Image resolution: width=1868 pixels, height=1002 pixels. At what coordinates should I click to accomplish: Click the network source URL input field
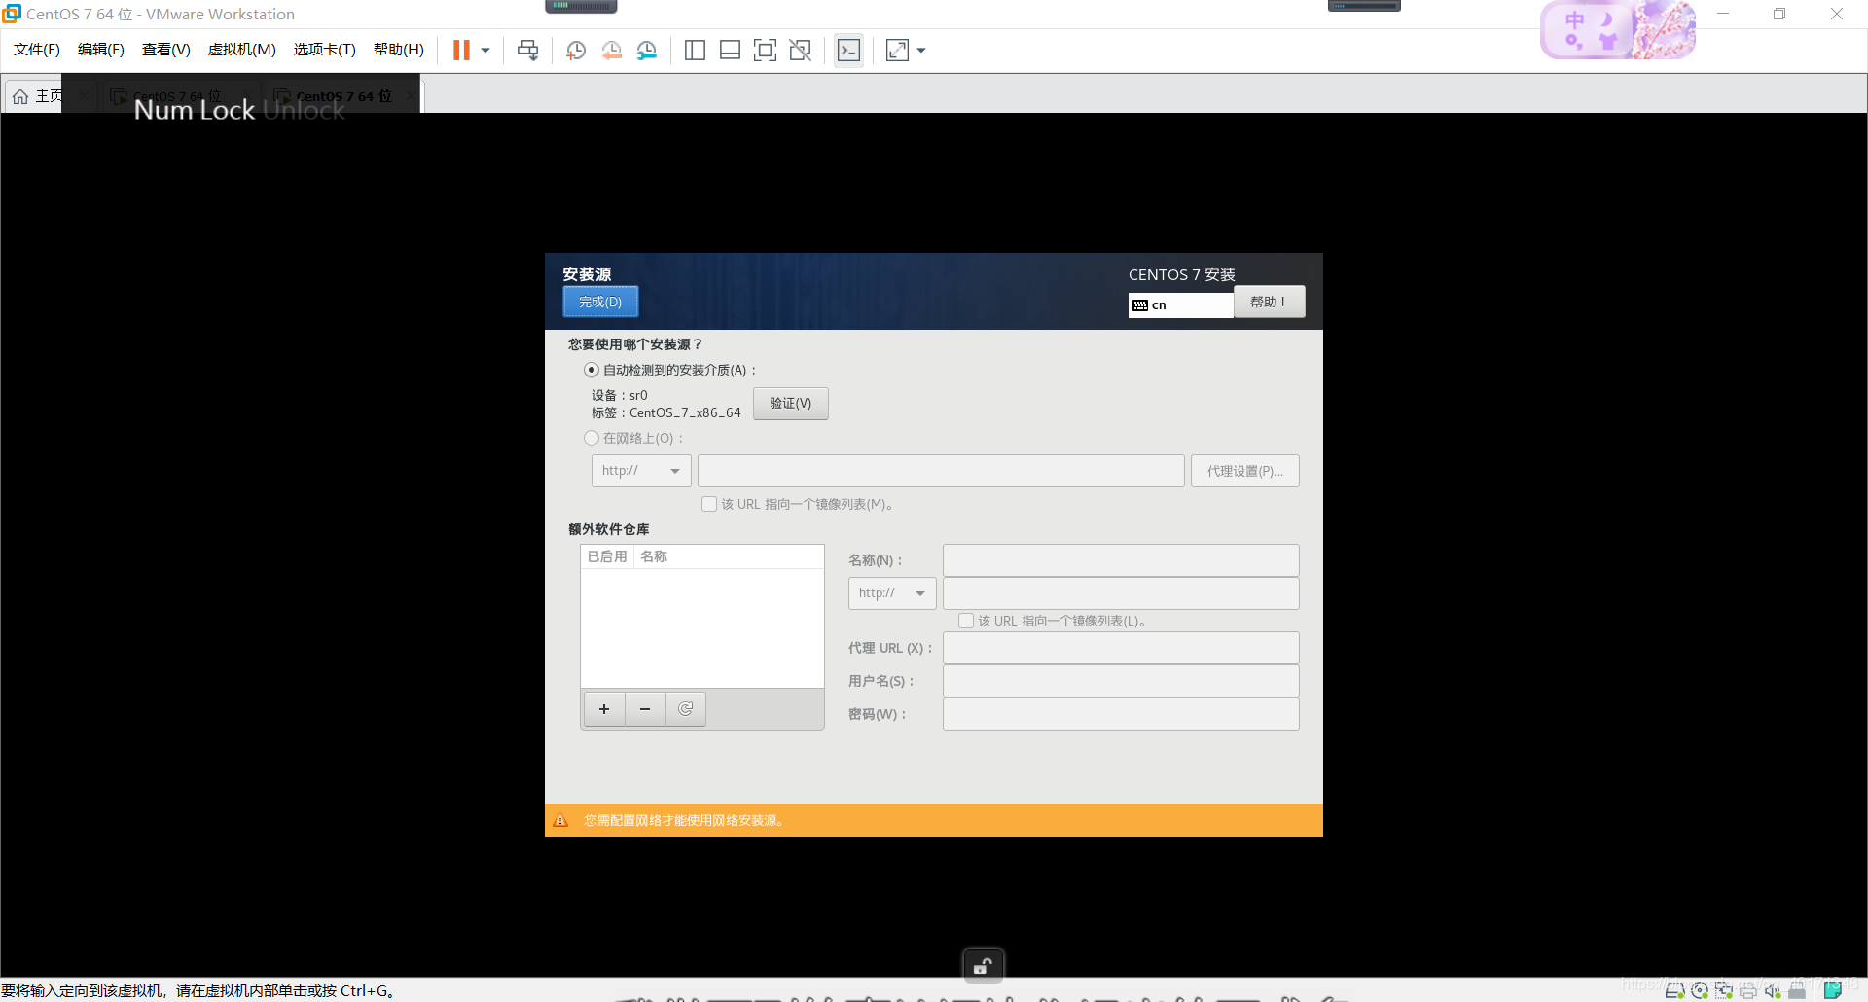[x=940, y=471]
